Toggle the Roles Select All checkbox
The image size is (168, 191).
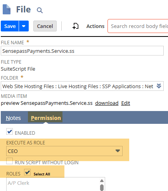pos(27,172)
